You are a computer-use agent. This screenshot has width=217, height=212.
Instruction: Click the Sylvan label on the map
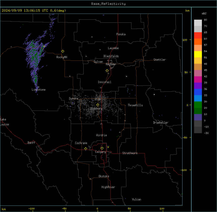[98, 62]
